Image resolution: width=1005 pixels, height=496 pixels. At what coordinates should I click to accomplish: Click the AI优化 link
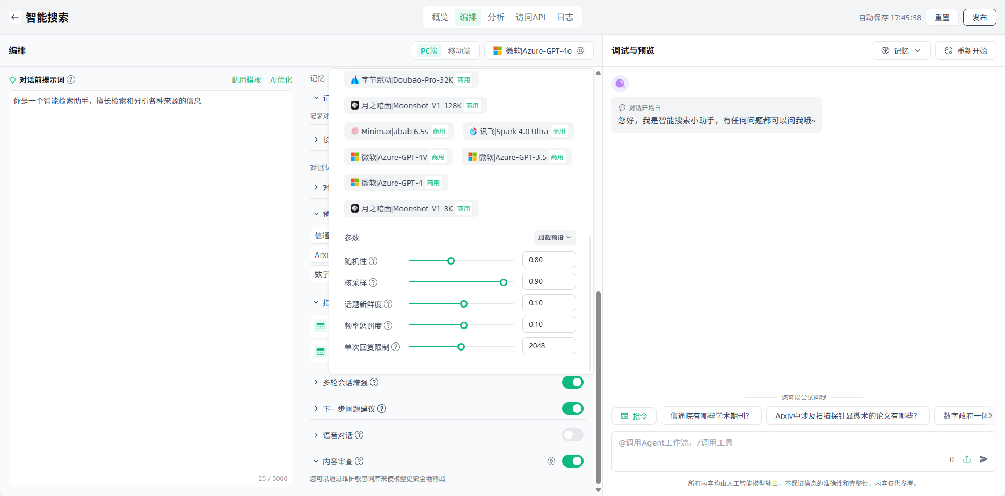281,79
